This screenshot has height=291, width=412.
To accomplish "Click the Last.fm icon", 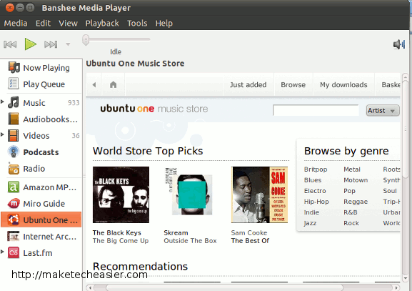I will [x=14, y=253].
